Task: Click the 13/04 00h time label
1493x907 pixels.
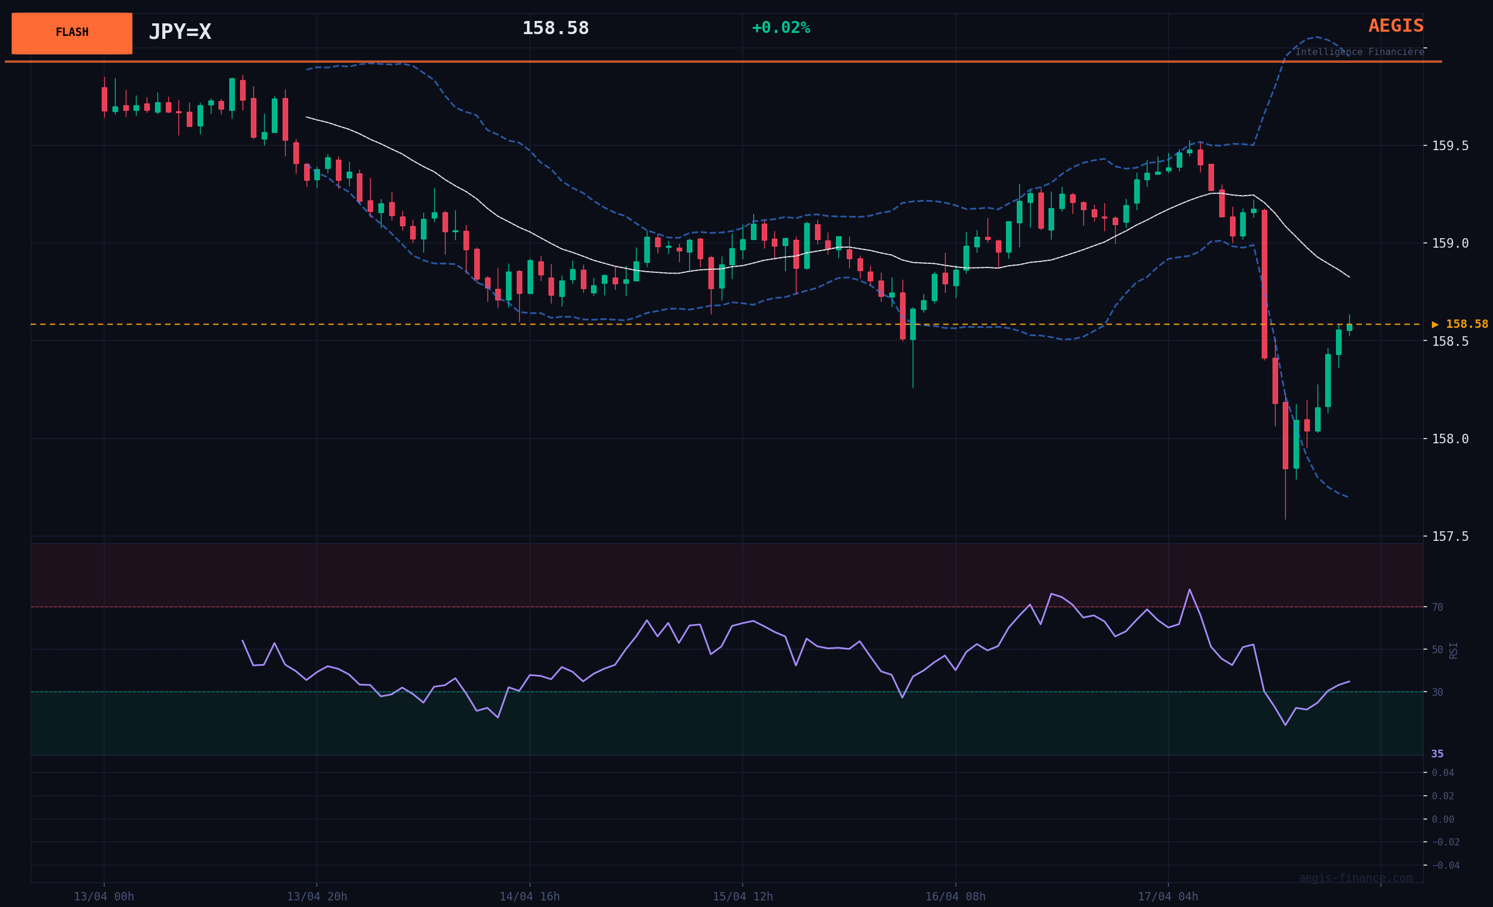Action: point(104,897)
